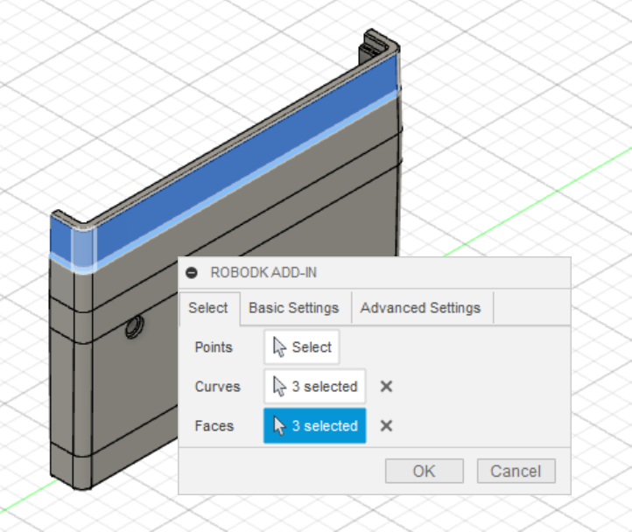Image resolution: width=632 pixels, height=532 pixels.
Task: Switch to the Select tab
Action: point(208,308)
